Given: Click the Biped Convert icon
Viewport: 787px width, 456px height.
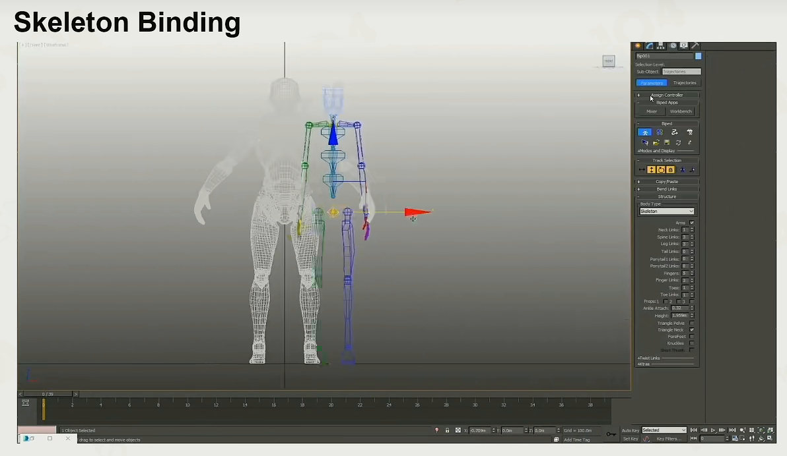Looking at the screenshot, I should coord(678,143).
